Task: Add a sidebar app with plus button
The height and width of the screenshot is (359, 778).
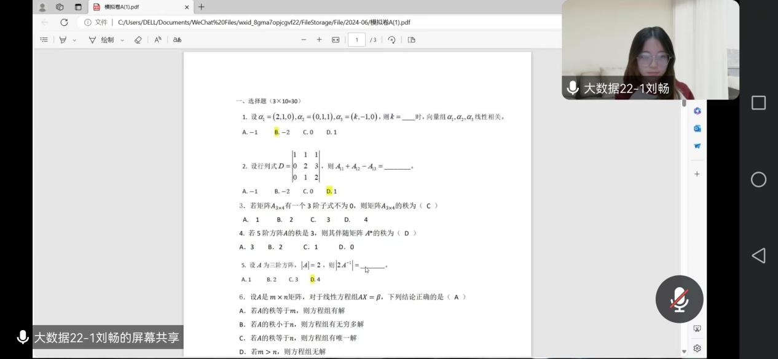Action: 697,174
